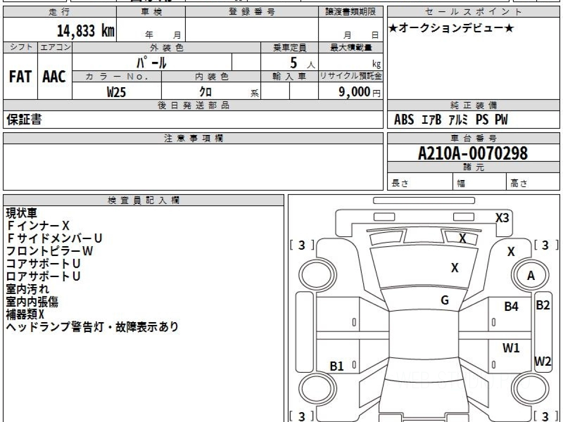This screenshot has height=422, width=563.
Task: Click the mileage value 14,833 km
Action: 86,31
